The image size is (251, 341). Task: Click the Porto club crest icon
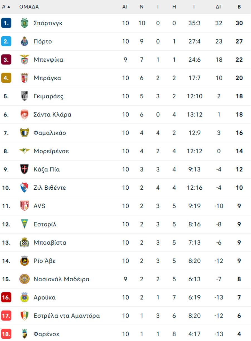(25, 41)
